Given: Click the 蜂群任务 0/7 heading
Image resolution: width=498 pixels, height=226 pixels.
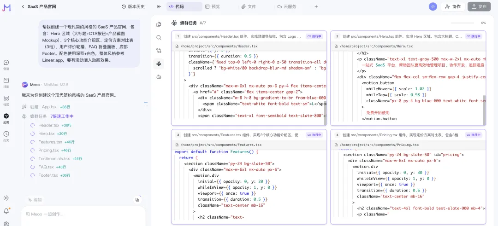Looking at the screenshot, I should (189, 23).
